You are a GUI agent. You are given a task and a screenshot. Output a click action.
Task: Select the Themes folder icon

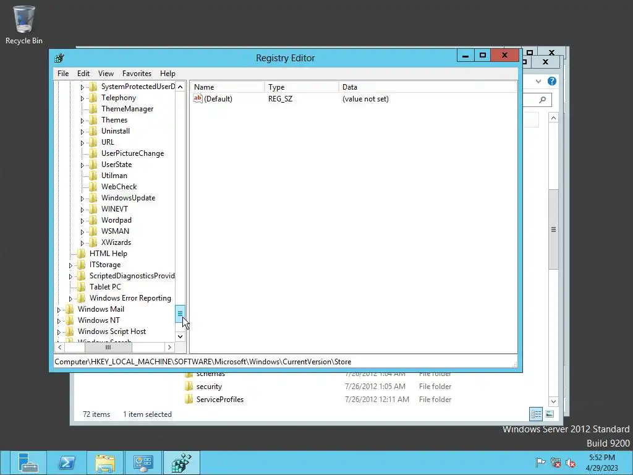pyautogui.click(x=93, y=120)
